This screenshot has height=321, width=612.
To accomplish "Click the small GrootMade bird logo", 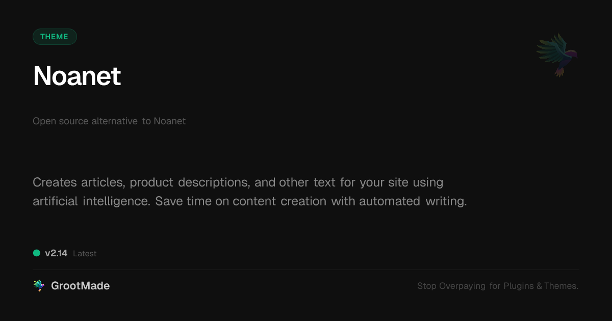I will coord(39,286).
